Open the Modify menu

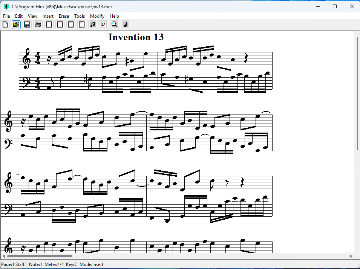pos(97,16)
